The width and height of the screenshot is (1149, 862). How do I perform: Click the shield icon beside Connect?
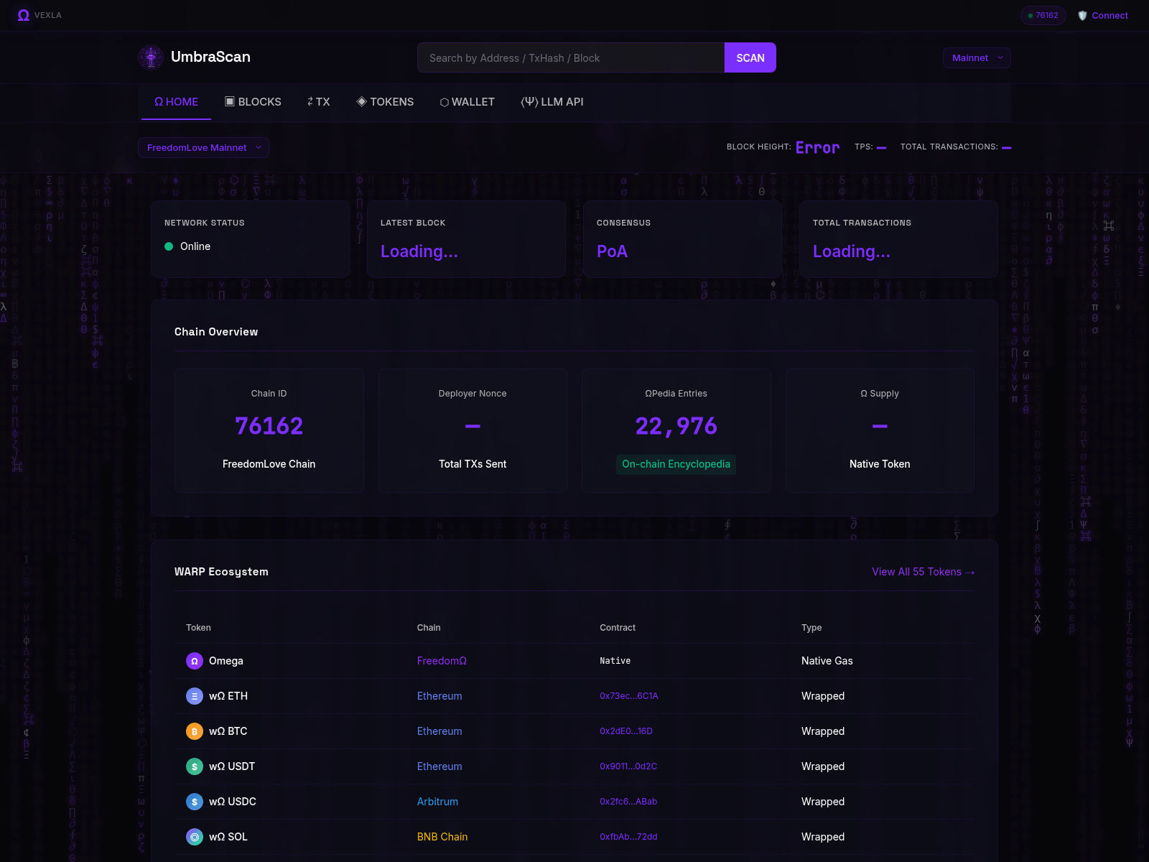[1081, 15]
